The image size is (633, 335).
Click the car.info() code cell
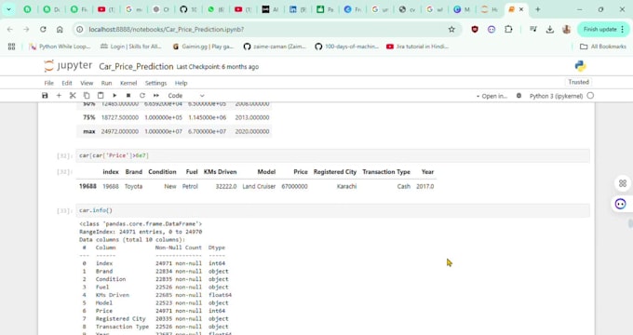(x=332, y=210)
